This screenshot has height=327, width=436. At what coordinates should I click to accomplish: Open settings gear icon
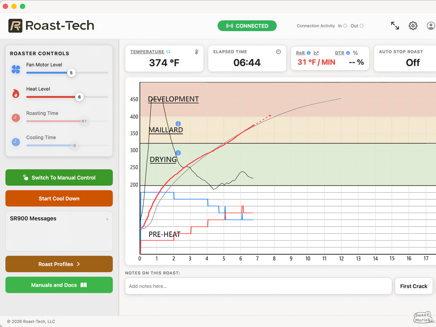point(413,26)
